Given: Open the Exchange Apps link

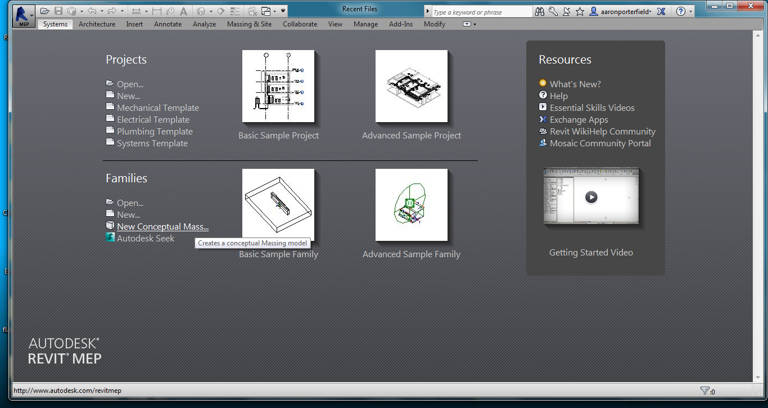Looking at the screenshot, I should click(x=579, y=120).
